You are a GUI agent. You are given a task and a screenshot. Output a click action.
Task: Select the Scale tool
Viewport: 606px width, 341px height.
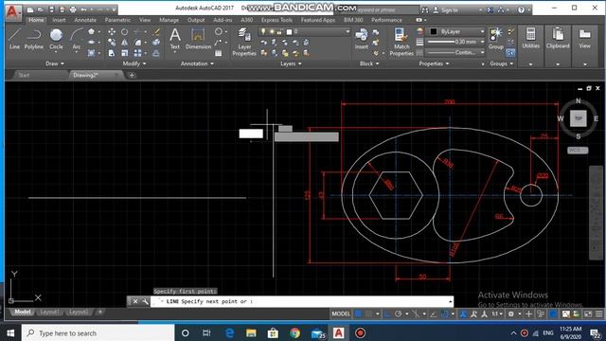[124, 53]
